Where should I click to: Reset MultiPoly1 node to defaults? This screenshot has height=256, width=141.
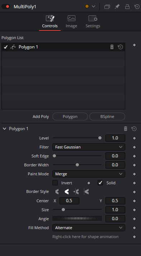137,7
